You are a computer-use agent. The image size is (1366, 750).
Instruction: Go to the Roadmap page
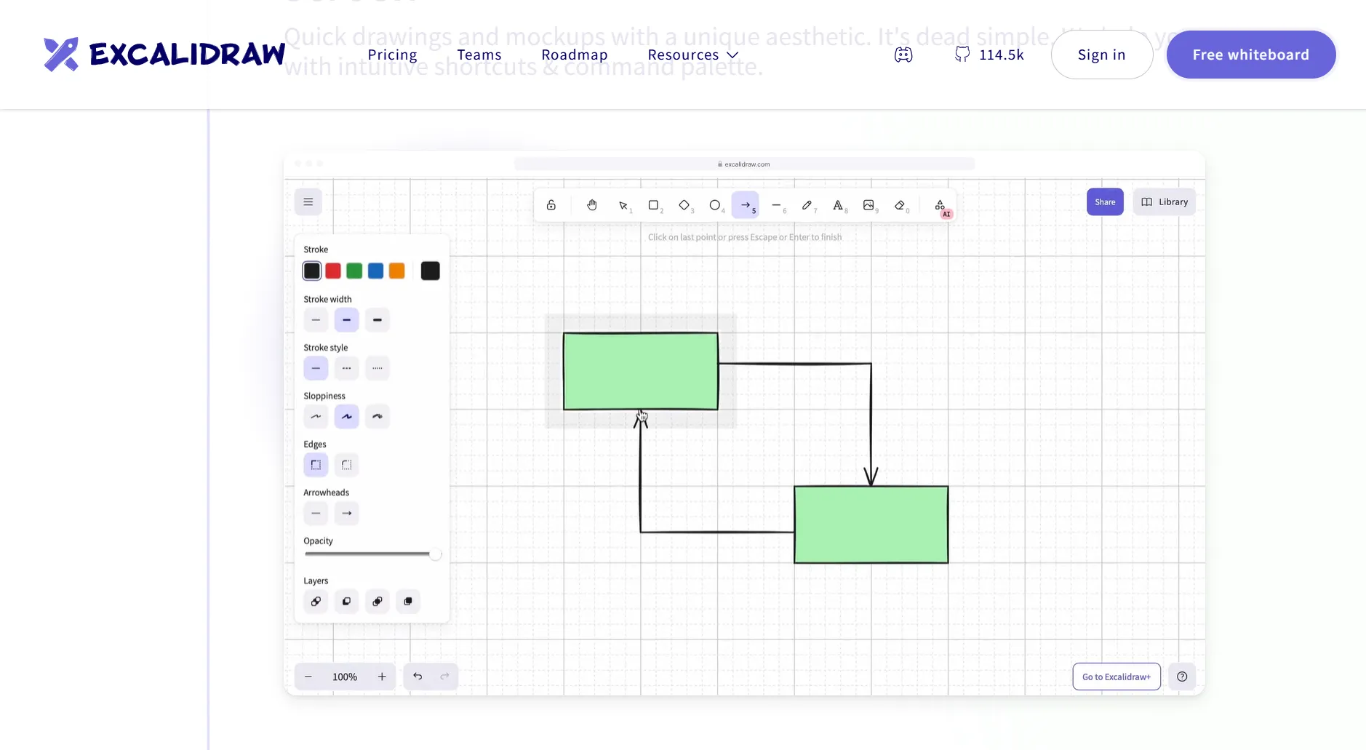pos(574,55)
